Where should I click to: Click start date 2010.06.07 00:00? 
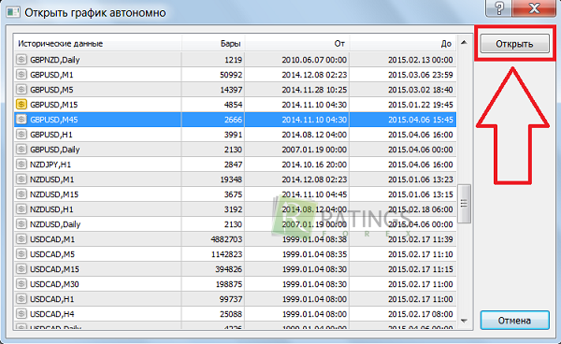[314, 60]
